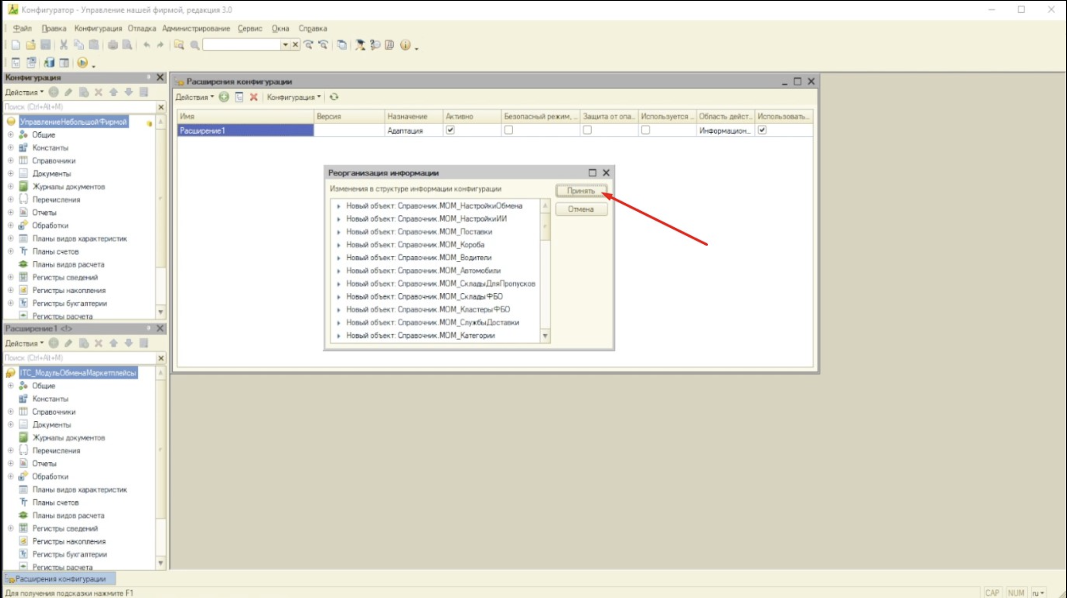The height and width of the screenshot is (598, 1067).
Task: Click the Поиск field in Конфигурация panel
Action: click(79, 107)
